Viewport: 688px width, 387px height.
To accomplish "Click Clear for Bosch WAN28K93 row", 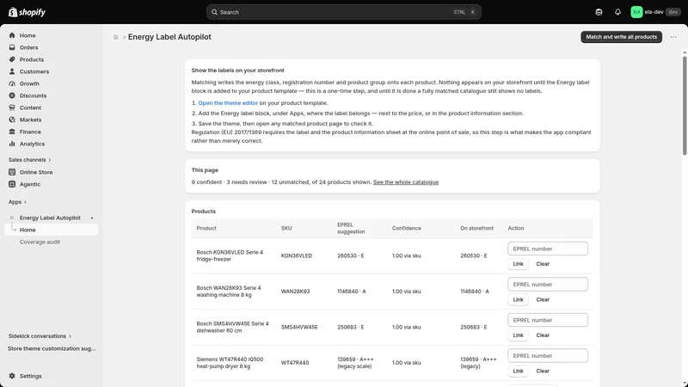I will 543,299.
